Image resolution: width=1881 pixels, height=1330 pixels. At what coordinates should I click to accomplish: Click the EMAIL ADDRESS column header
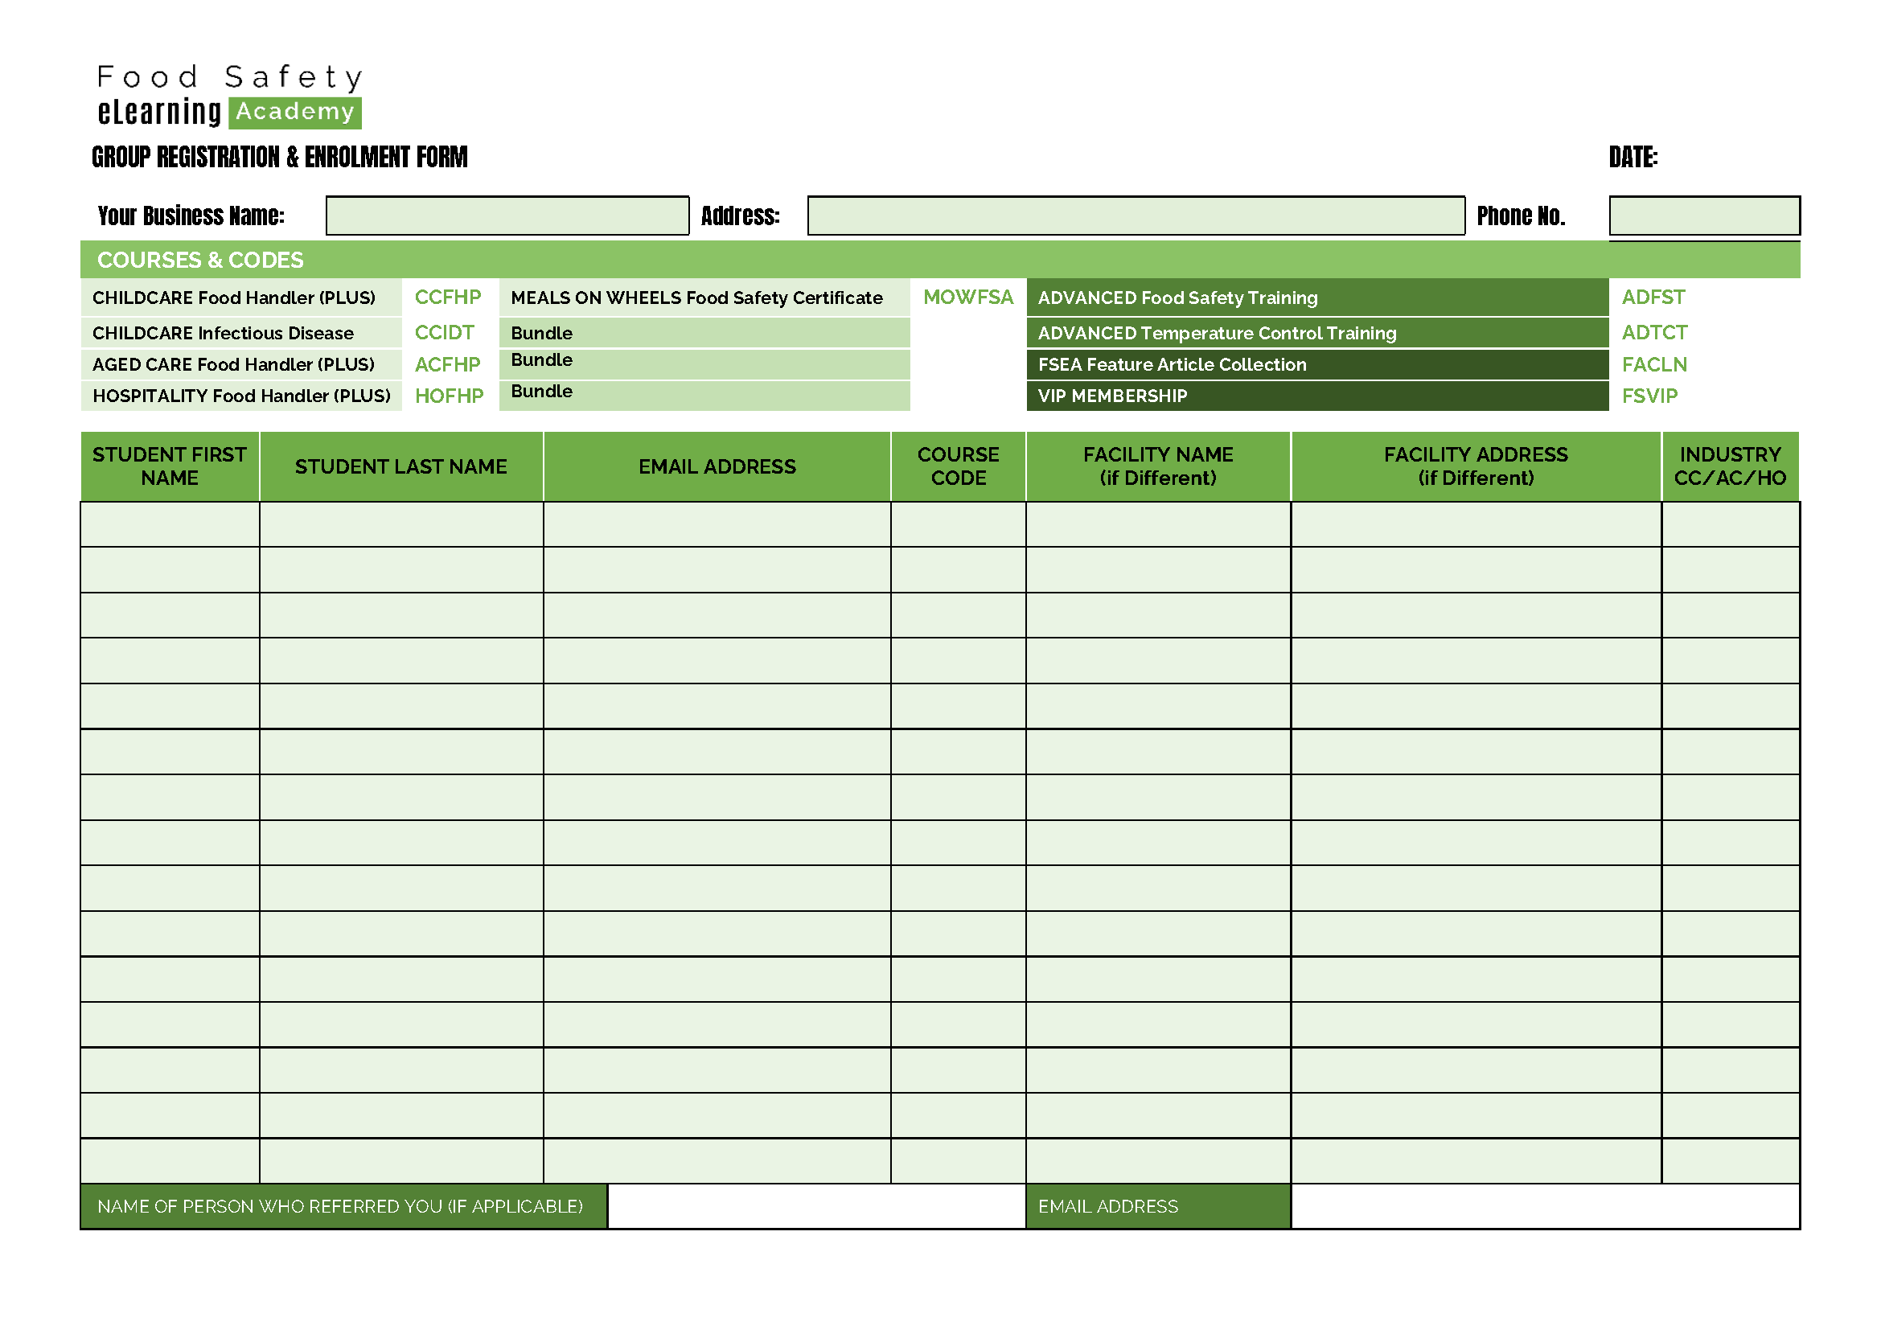(x=717, y=466)
